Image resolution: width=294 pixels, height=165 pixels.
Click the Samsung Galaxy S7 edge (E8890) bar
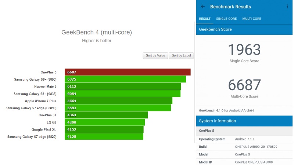(118, 108)
